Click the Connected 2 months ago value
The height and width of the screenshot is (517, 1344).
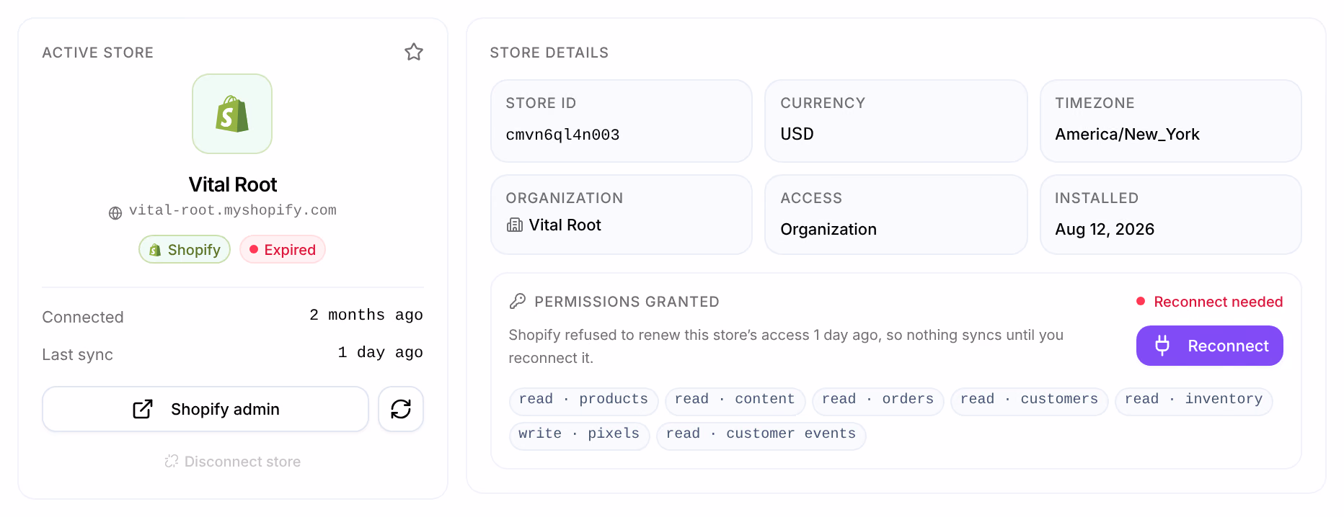(366, 315)
